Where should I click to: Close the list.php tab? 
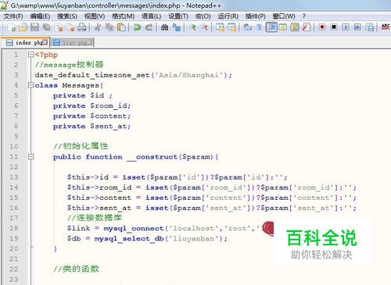(89, 42)
